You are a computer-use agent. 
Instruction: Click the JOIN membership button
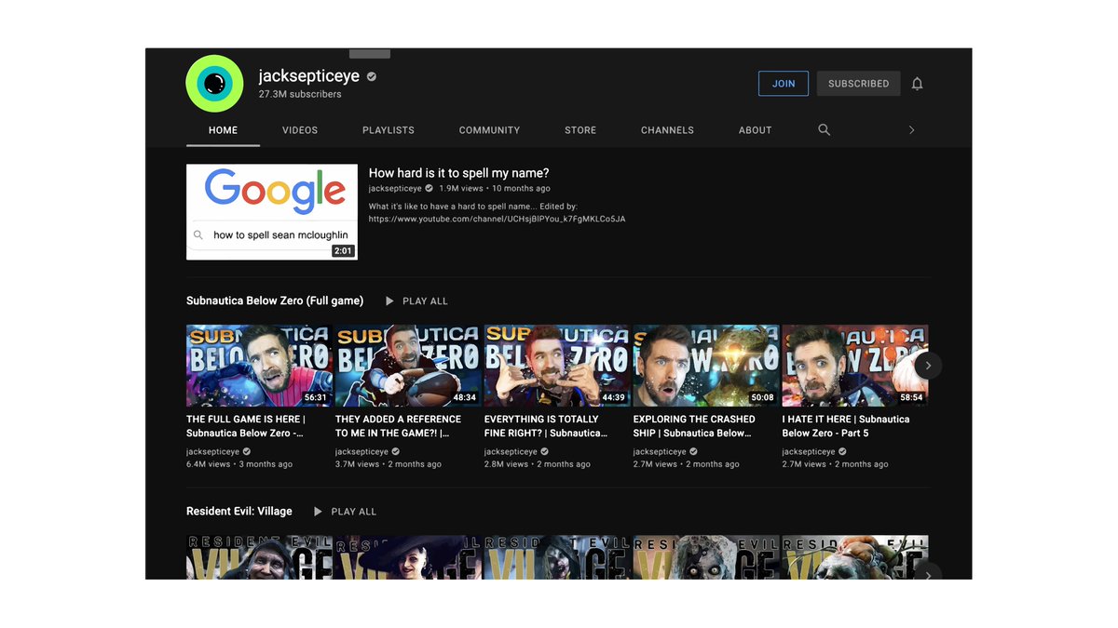tap(784, 84)
